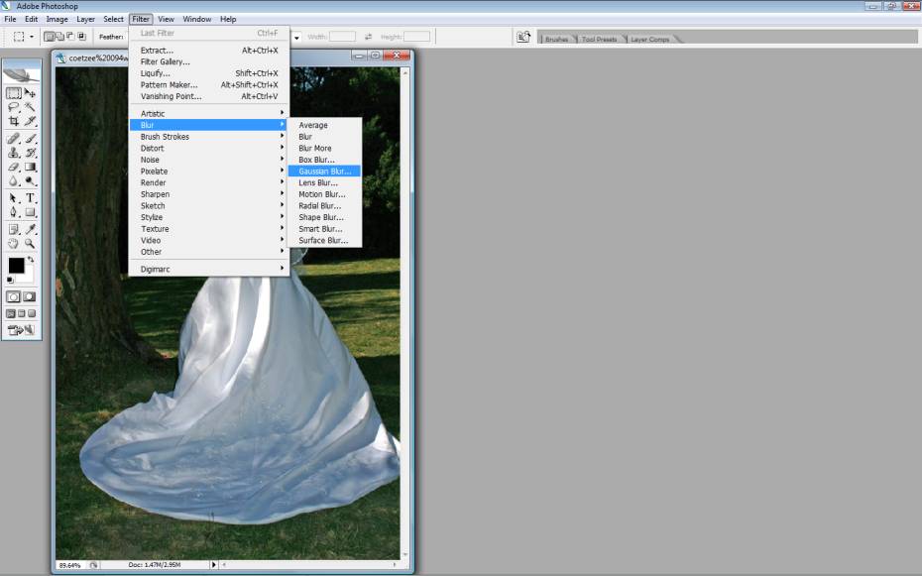
Task: Open the Tool Presets palette tab
Action: [x=599, y=40]
